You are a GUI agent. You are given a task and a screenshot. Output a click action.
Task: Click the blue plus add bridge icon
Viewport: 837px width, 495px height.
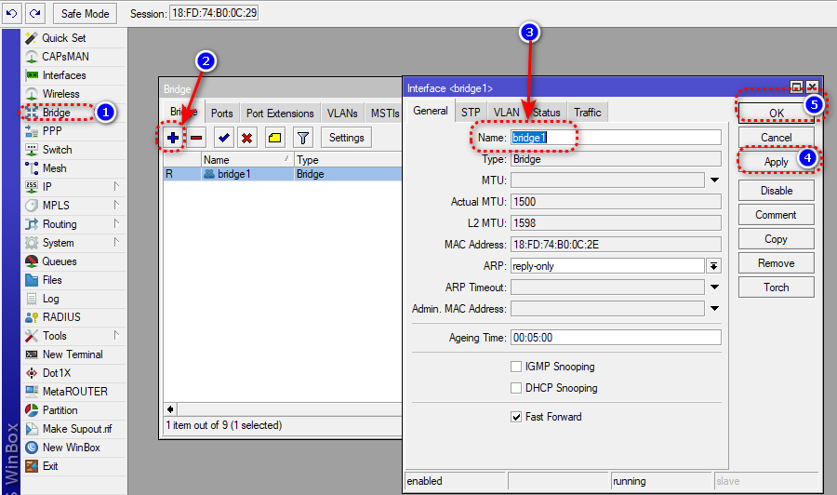[x=173, y=138]
